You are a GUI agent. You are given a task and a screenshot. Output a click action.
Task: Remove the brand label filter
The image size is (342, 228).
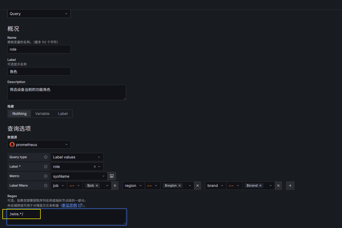(278, 186)
